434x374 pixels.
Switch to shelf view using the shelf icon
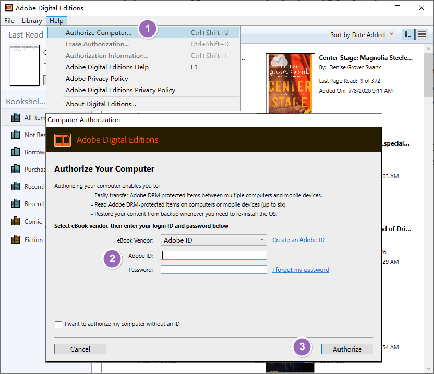(x=408, y=34)
